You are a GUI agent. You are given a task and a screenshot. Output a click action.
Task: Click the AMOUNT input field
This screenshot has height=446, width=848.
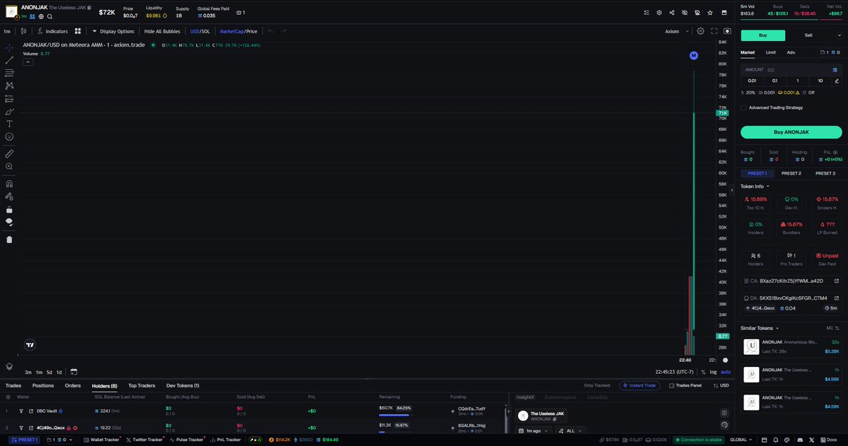[x=784, y=69]
